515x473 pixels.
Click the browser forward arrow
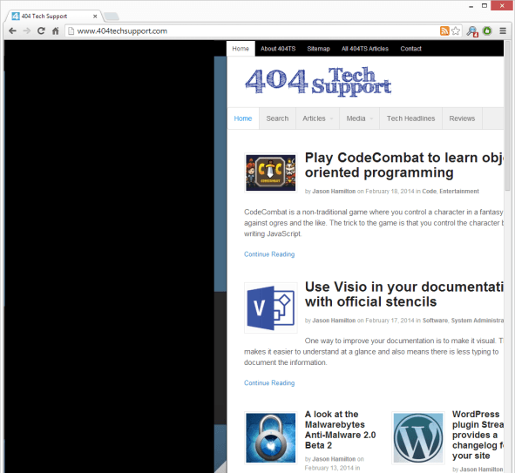[27, 30]
